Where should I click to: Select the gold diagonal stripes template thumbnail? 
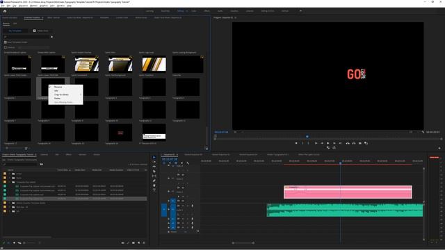pos(154,65)
